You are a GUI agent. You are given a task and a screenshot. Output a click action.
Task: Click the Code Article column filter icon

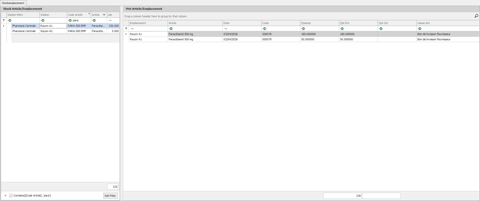pyautogui.click(x=89, y=14)
